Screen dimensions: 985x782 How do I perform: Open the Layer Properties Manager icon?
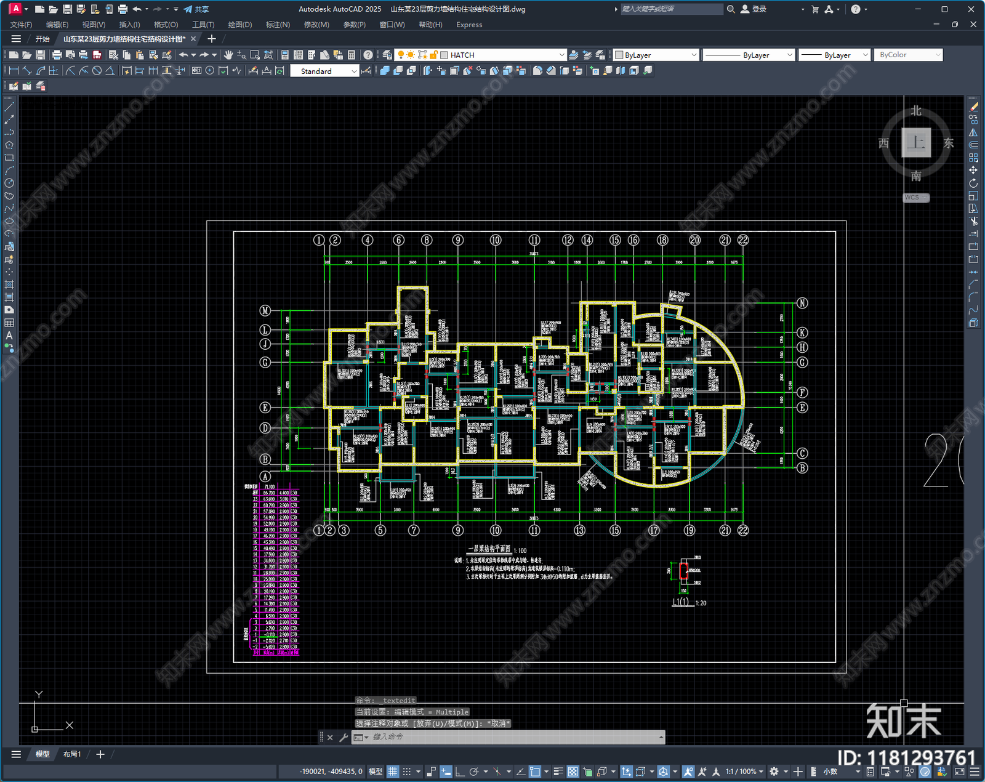pos(387,55)
